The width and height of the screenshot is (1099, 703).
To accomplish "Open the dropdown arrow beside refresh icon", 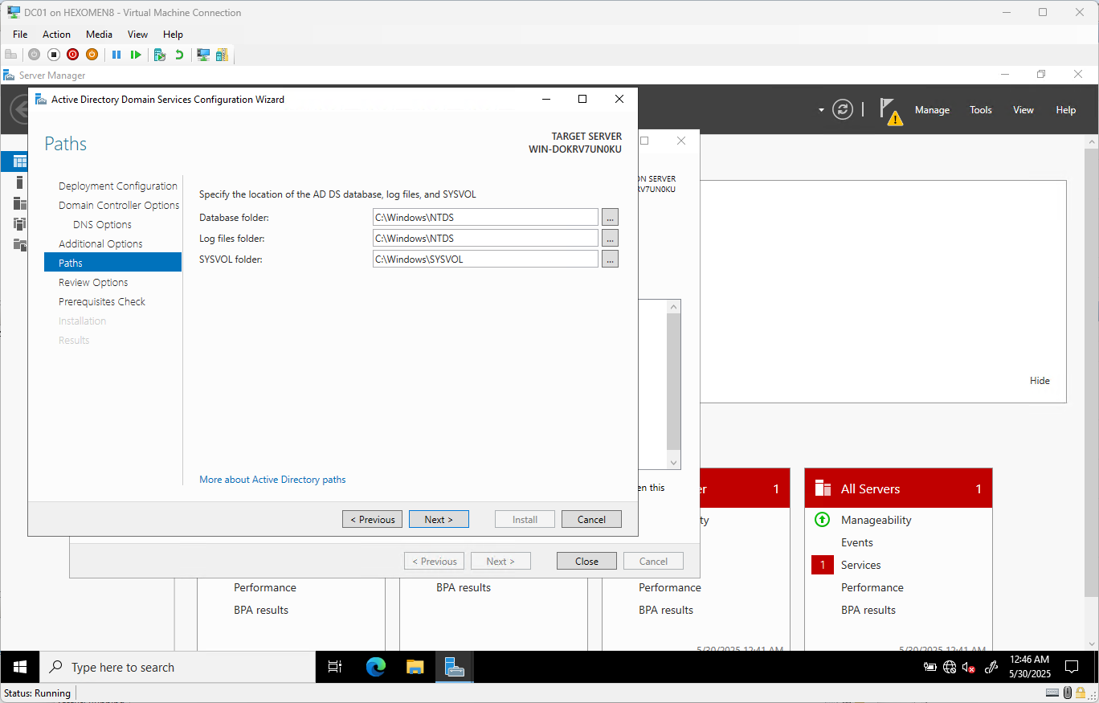I will (x=821, y=110).
